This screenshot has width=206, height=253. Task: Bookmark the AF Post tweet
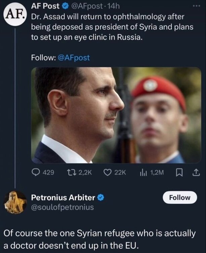(x=179, y=172)
